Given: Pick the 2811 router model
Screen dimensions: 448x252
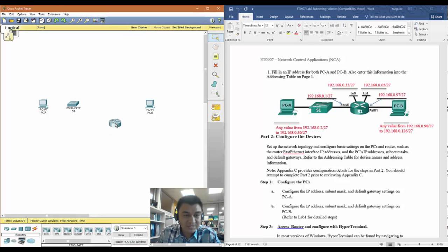Looking at the screenshot, I should coord(88,231).
